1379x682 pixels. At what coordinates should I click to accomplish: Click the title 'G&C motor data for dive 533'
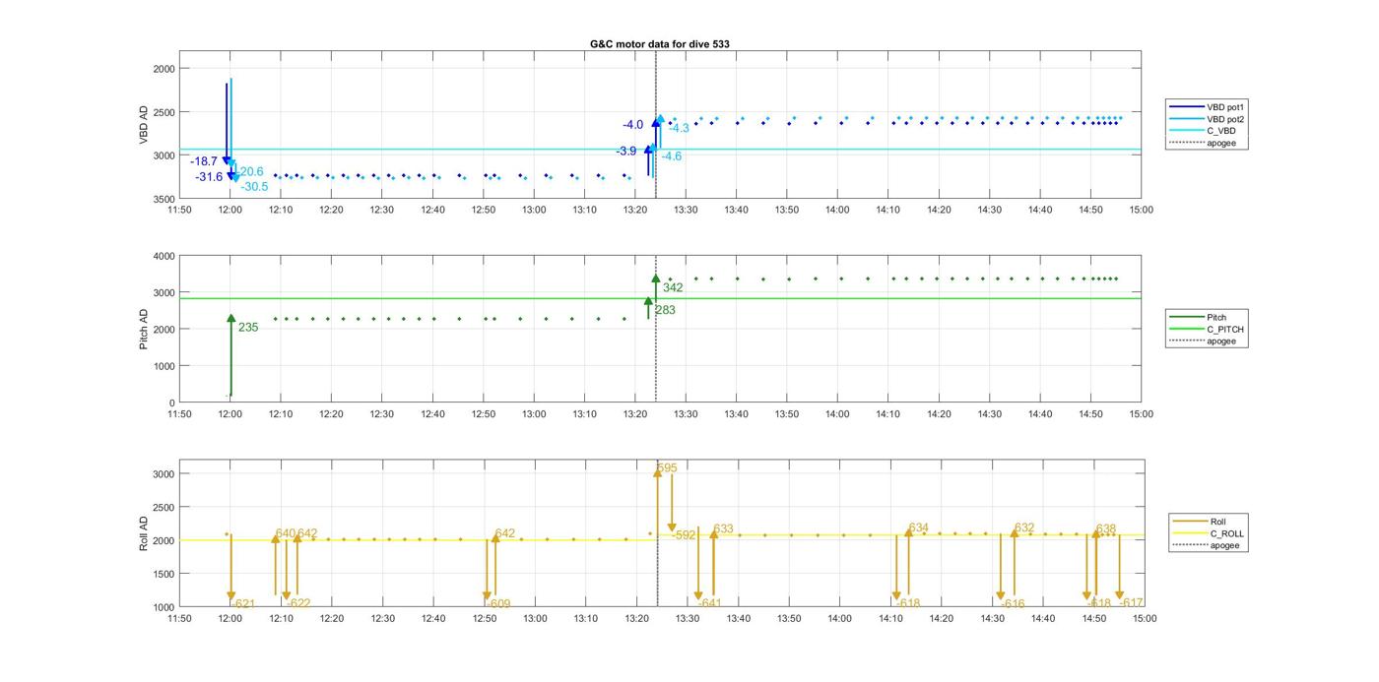pyautogui.click(x=659, y=44)
